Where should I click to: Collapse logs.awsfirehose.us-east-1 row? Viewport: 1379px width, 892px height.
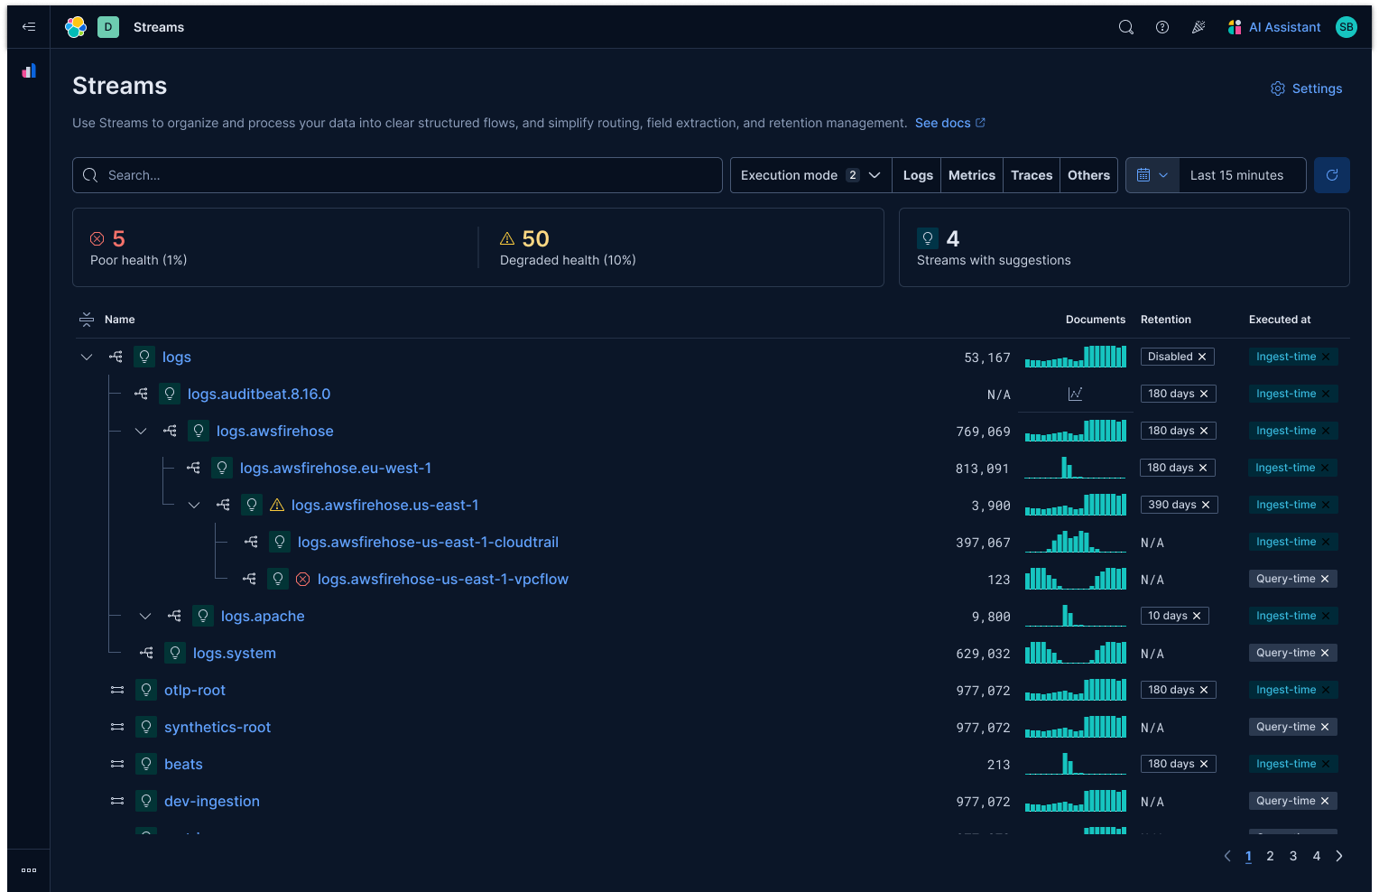click(x=194, y=505)
